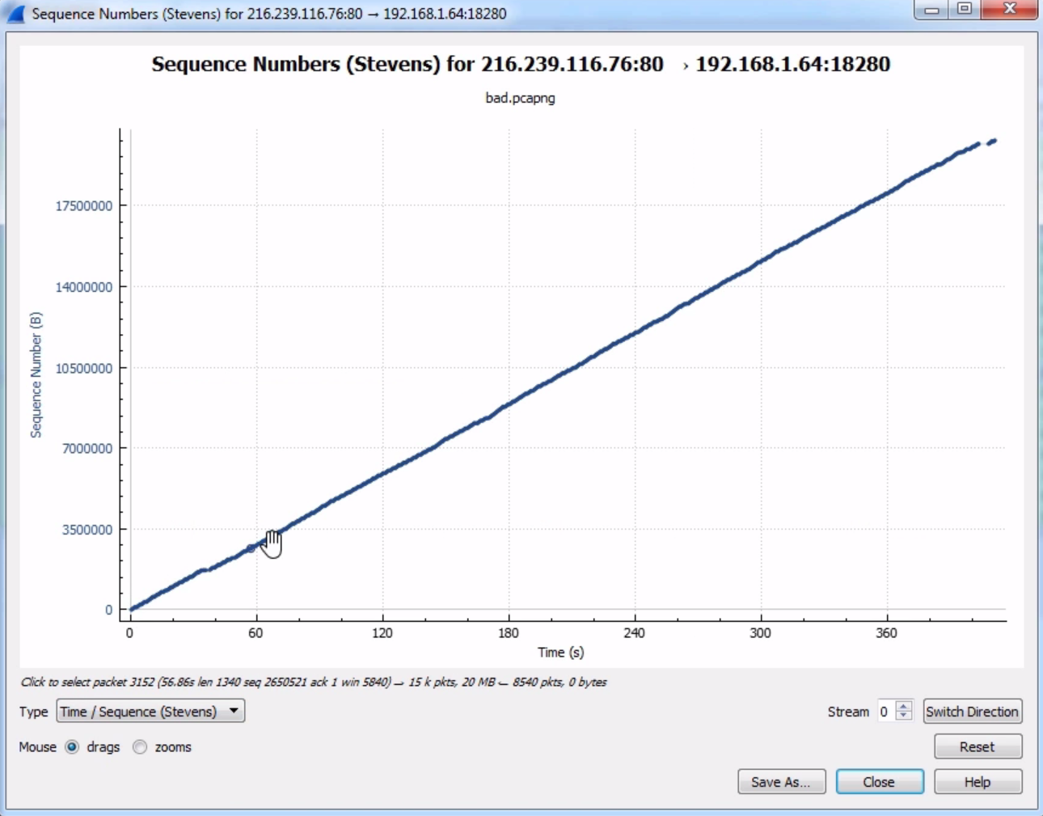Click the graph title above the plot
This screenshot has height=816, width=1043.
coord(520,65)
